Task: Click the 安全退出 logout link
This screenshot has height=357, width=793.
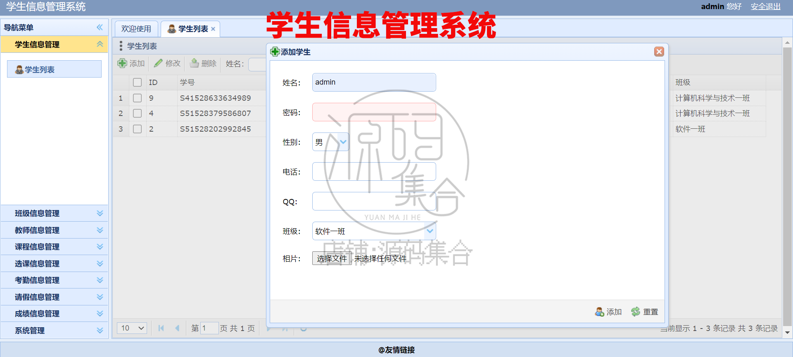Action: pos(766,7)
